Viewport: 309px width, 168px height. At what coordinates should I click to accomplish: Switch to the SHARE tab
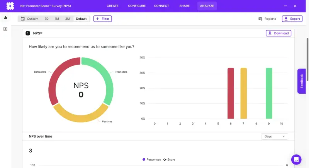[185, 6]
